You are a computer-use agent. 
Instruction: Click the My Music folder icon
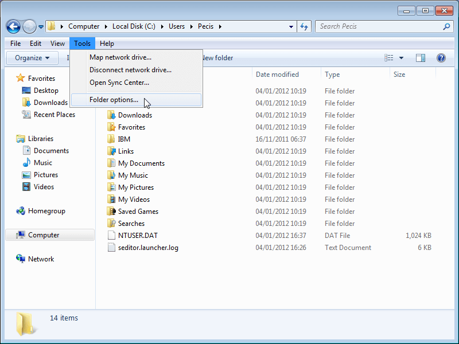click(111, 175)
